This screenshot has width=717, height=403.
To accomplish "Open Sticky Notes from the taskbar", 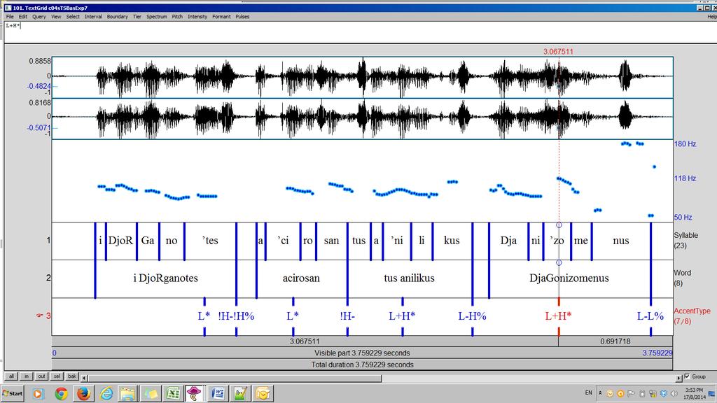I will 151,393.
